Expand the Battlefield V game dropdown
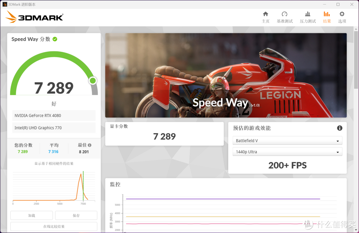 click(287, 141)
